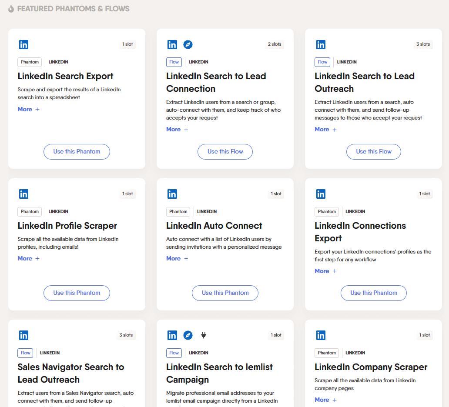449x407 pixels.
Task: Click LINKEDIN category label on Search Export card
Action: (x=58, y=62)
